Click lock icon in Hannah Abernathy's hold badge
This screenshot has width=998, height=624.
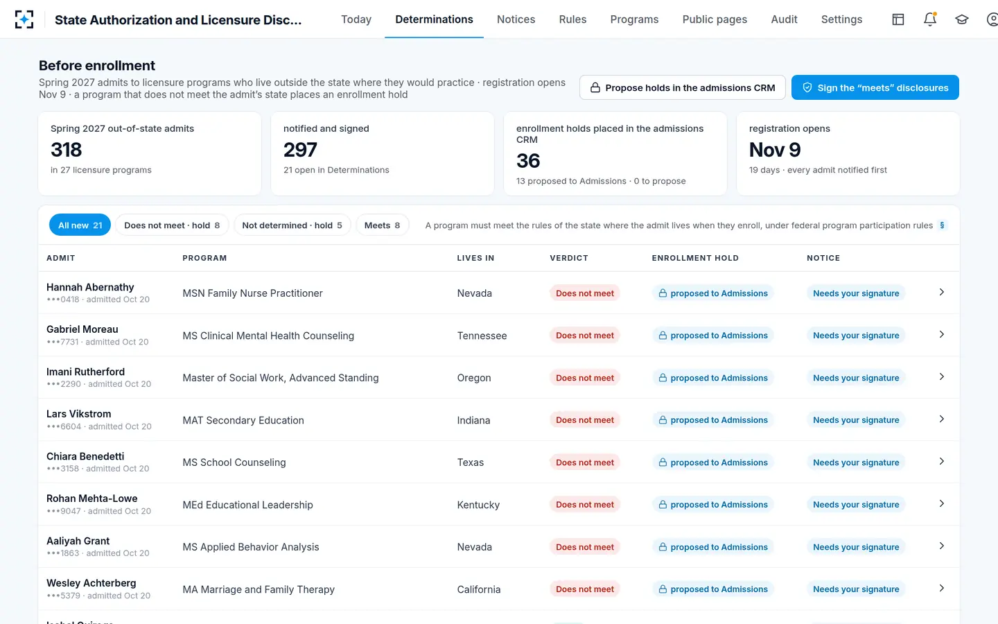coord(663,293)
